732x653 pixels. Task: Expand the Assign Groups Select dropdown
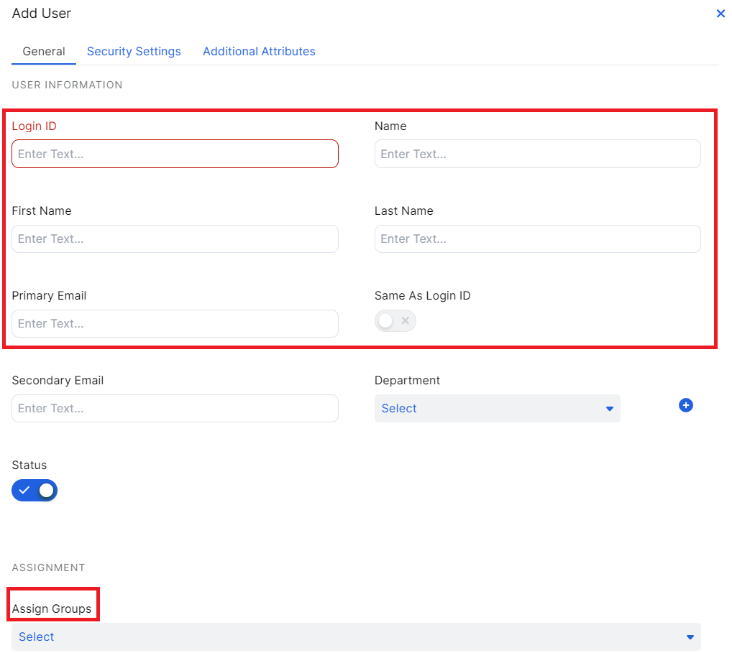point(355,637)
